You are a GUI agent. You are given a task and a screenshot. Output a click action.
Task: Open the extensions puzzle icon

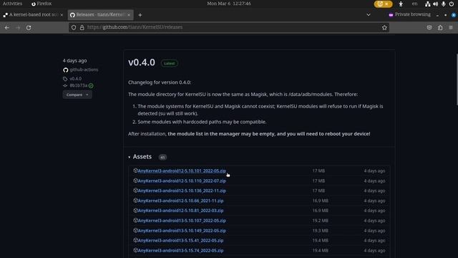point(440,27)
